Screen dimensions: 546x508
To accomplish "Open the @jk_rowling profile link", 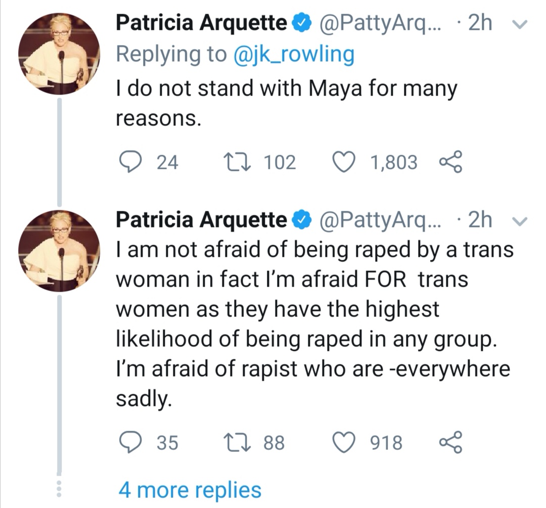I will pos(293,54).
